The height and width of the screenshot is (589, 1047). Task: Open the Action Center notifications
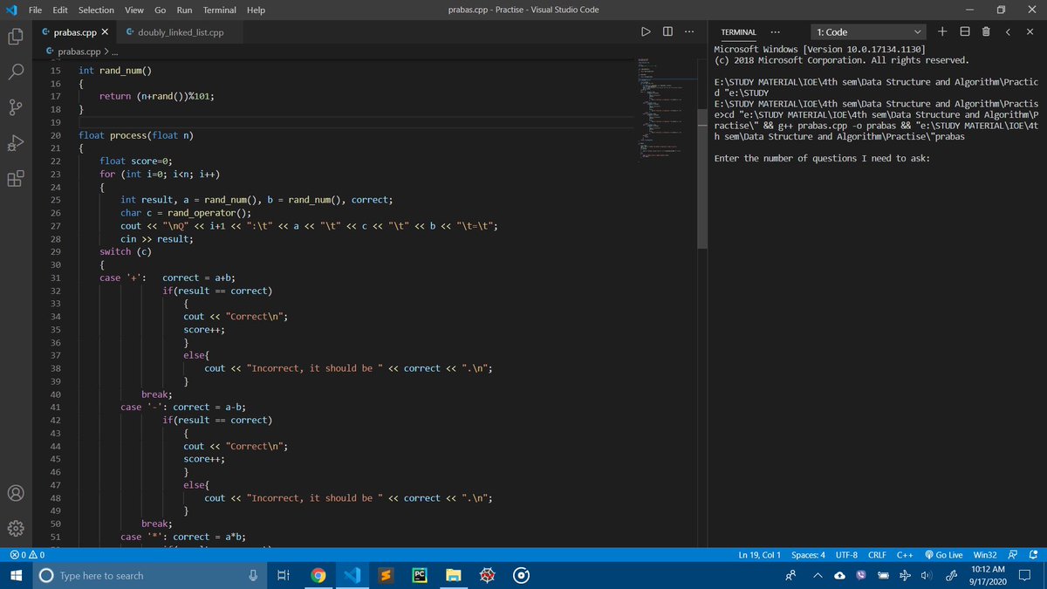pos(1025,576)
